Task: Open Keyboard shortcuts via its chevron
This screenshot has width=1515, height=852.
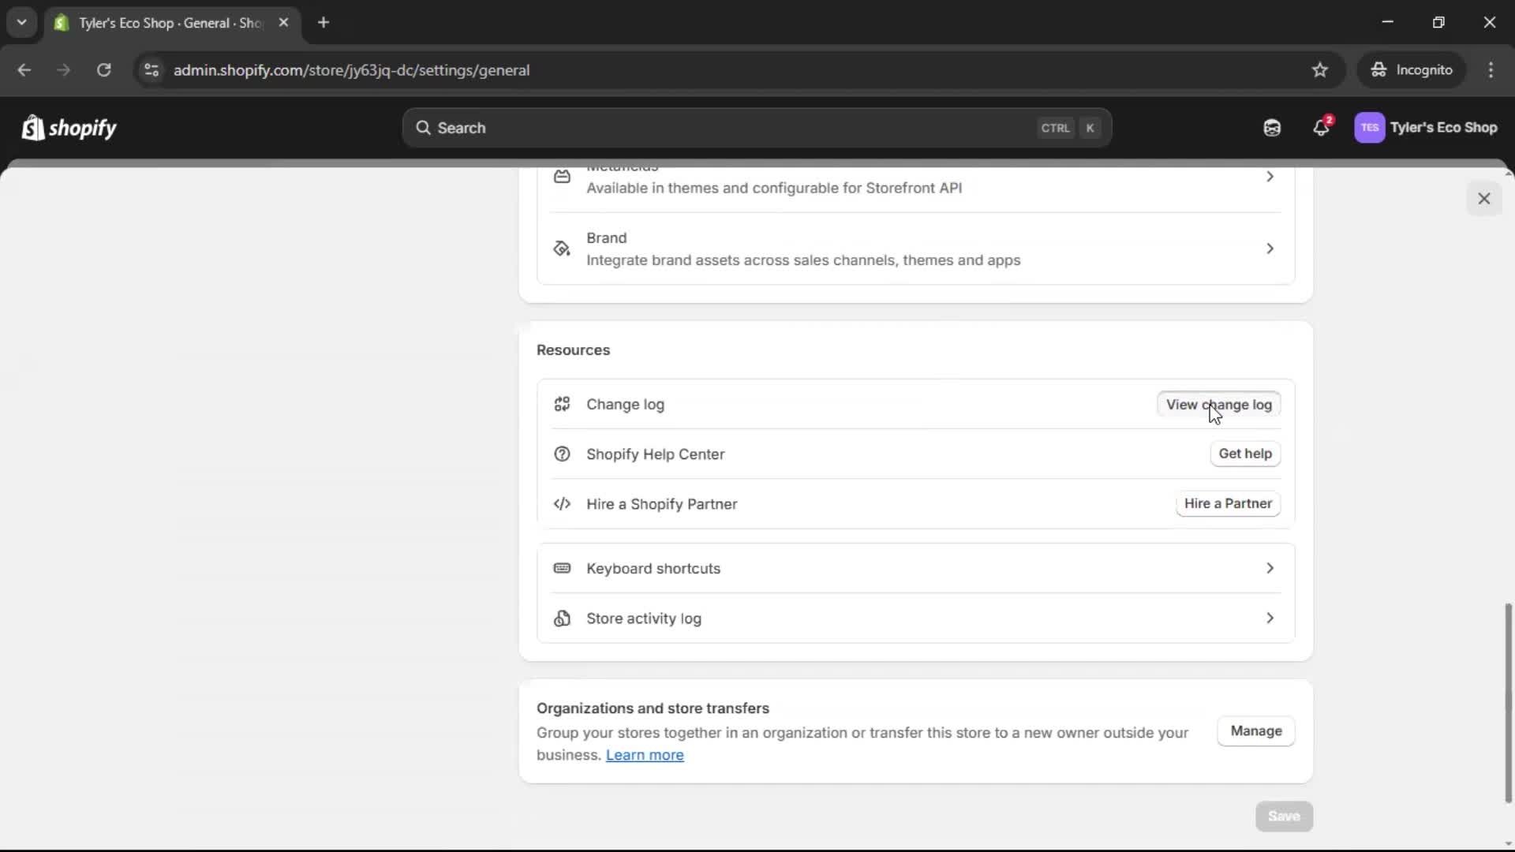Action: [x=1270, y=568]
